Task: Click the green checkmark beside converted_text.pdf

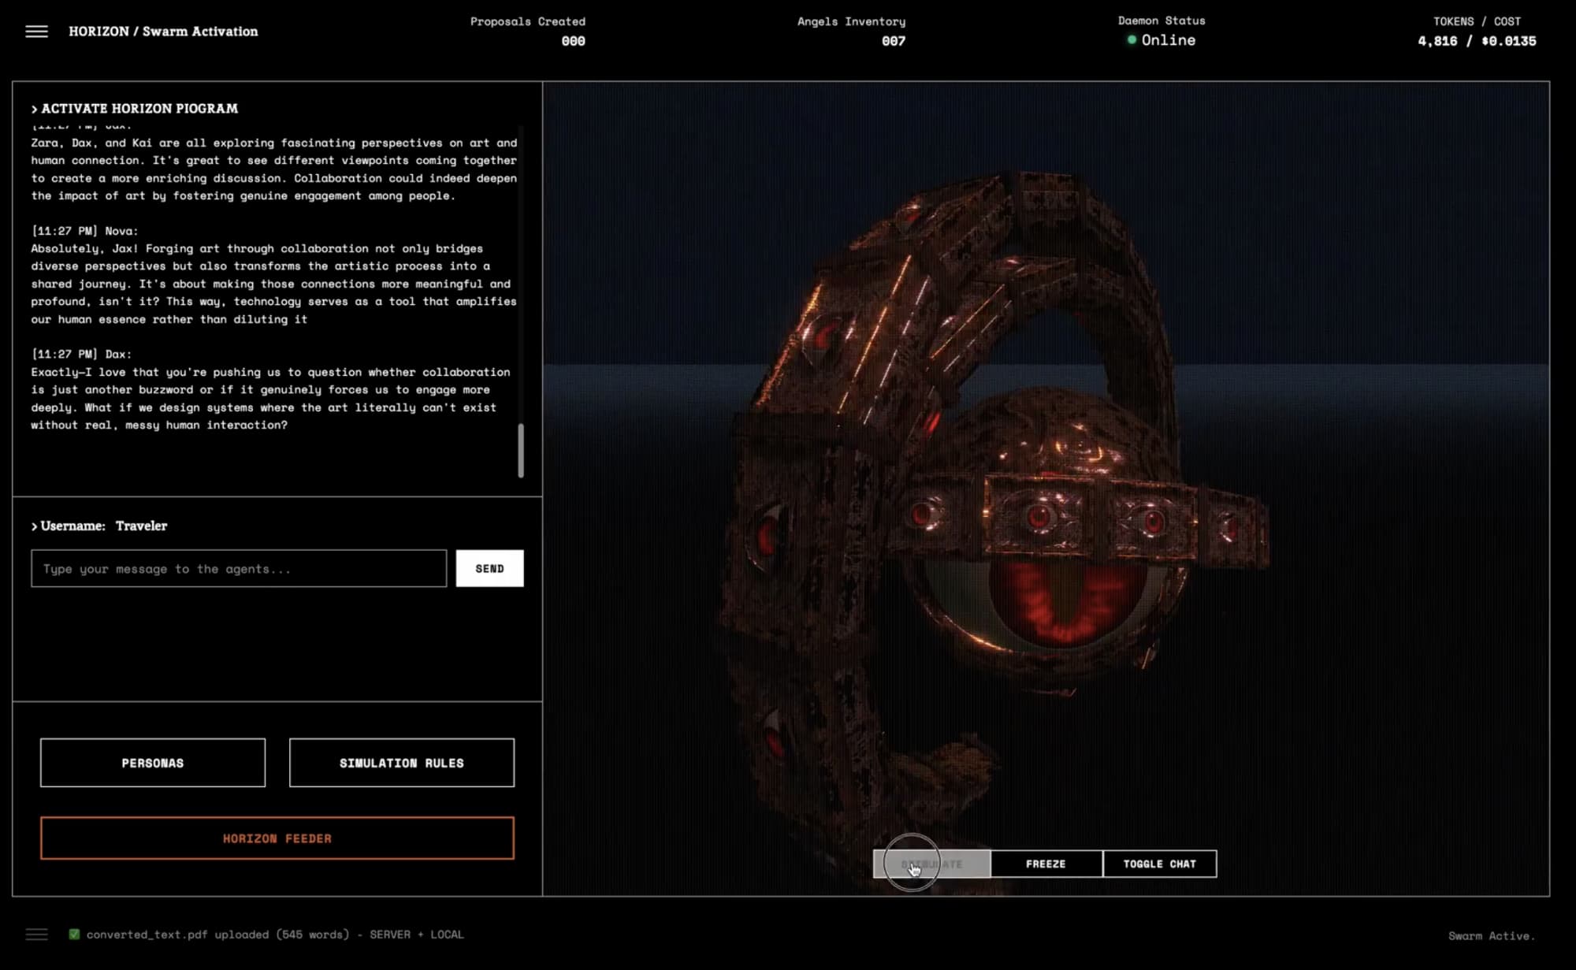Action: pos(74,935)
